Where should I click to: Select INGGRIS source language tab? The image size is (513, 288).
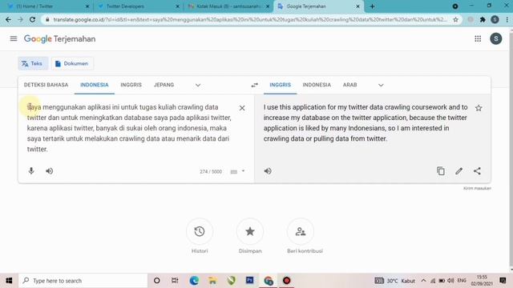click(131, 85)
